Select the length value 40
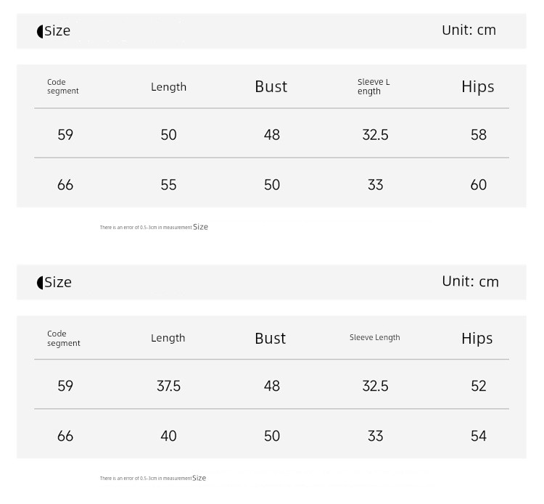This screenshot has width=544, height=504. tap(168, 436)
